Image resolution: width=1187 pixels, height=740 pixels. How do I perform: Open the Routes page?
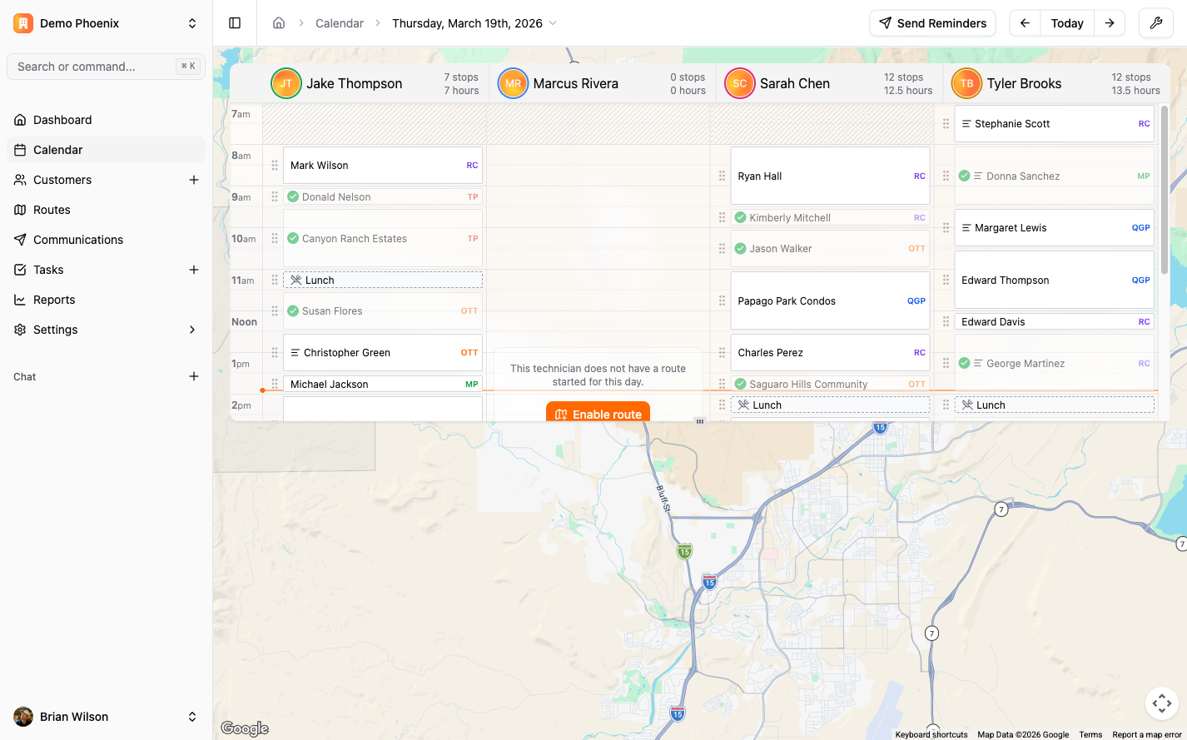pos(52,210)
